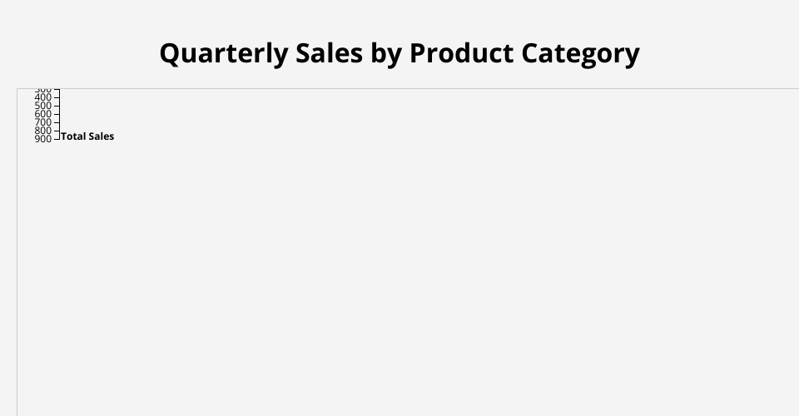The height and width of the screenshot is (416, 799).
Task: Click the tick mark beside 900
Action: tap(57, 138)
